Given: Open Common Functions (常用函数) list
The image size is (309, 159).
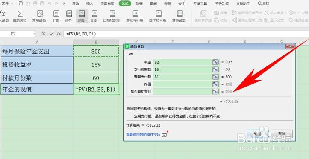Looking at the screenshot, I should [40, 16].
